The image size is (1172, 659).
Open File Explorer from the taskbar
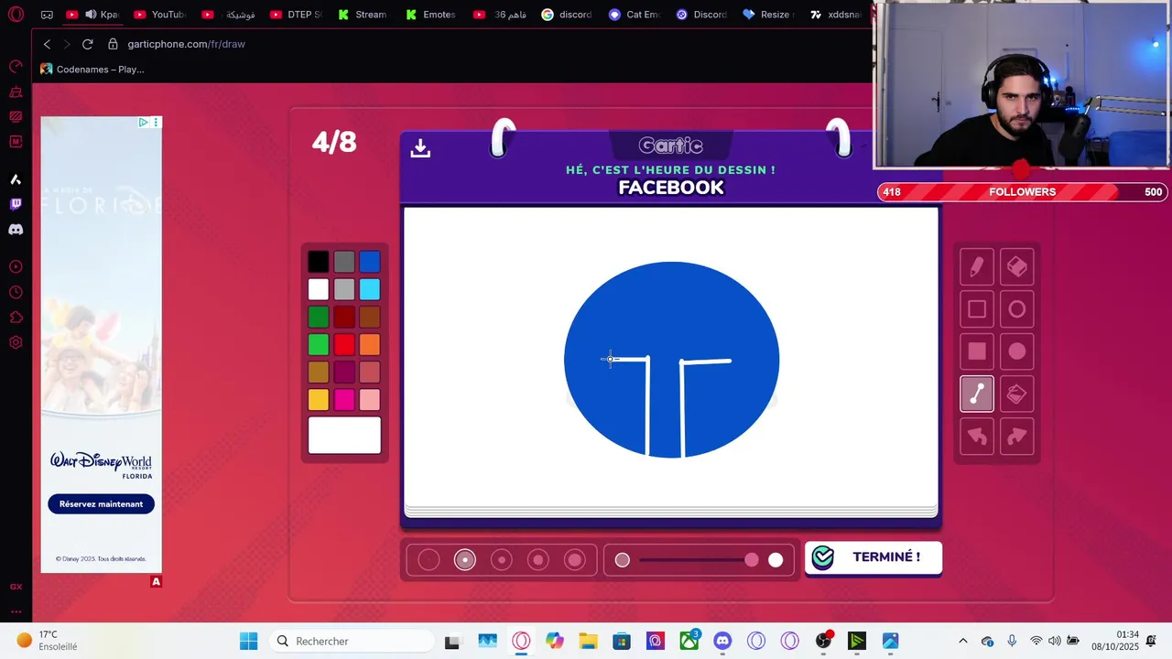587,641
